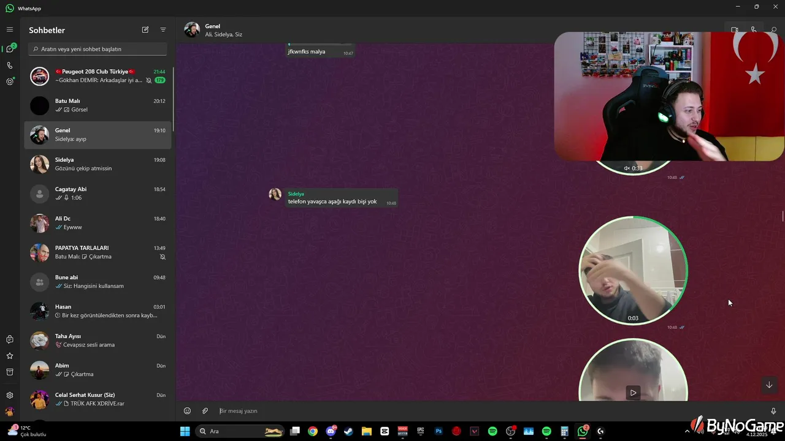Click muted bell icon on PAPATYA TARLALARI

tap(163, 257)
